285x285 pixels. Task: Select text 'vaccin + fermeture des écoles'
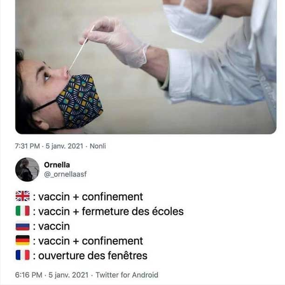[111, 211]
